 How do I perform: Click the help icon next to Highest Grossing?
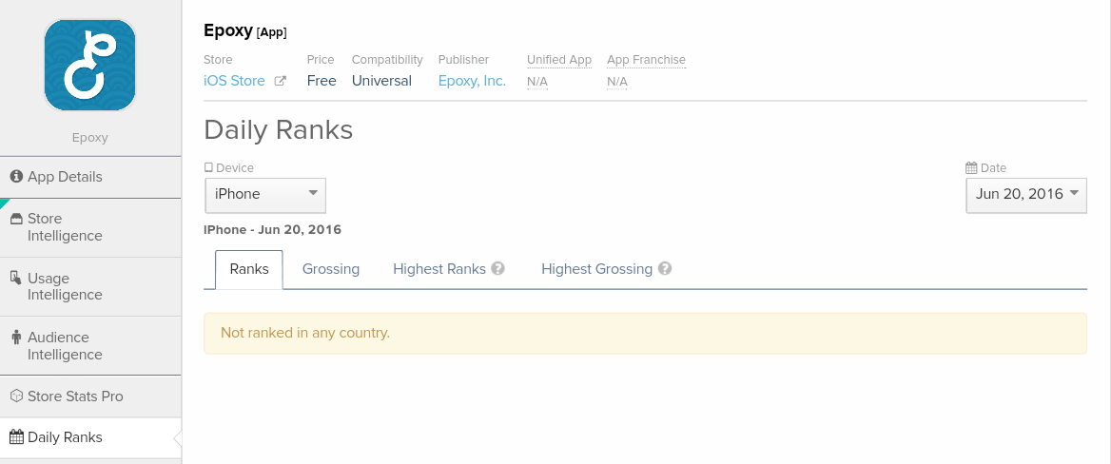click(665, 269)
